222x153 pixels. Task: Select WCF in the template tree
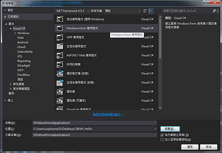click(20, 70)
